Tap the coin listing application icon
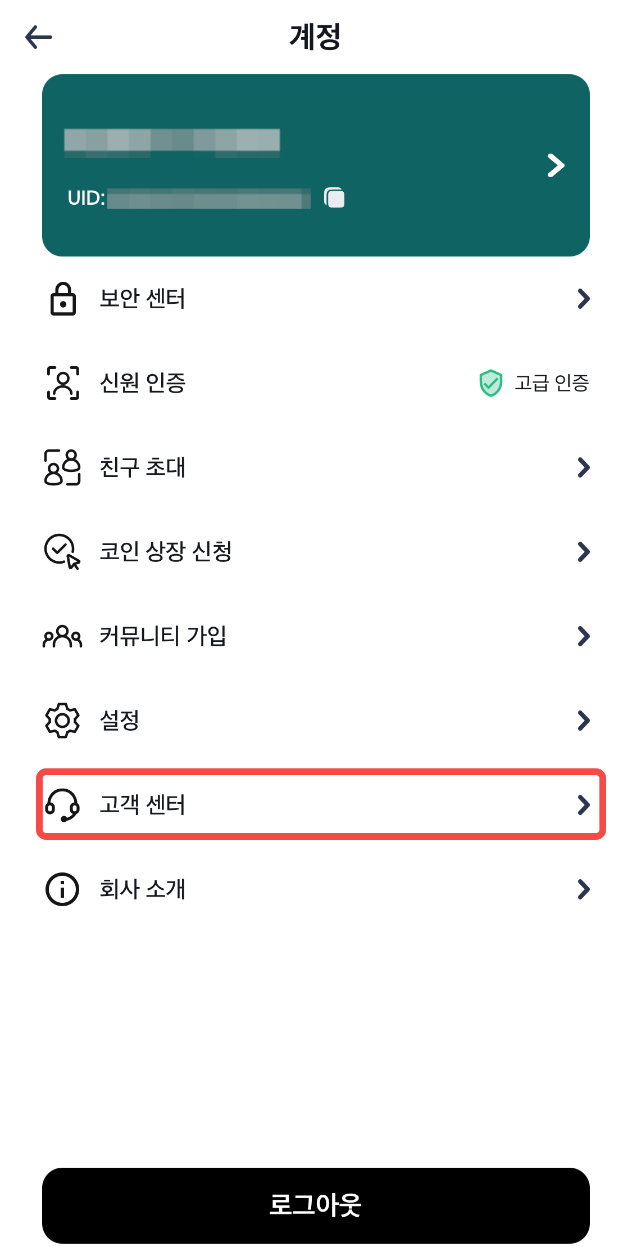This screenshot has height=1260, width=632. tap(63, 551)
